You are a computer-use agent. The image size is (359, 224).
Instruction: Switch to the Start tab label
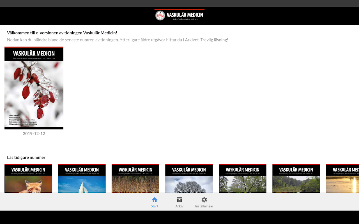pyautogui.click(x=155, y=206)
